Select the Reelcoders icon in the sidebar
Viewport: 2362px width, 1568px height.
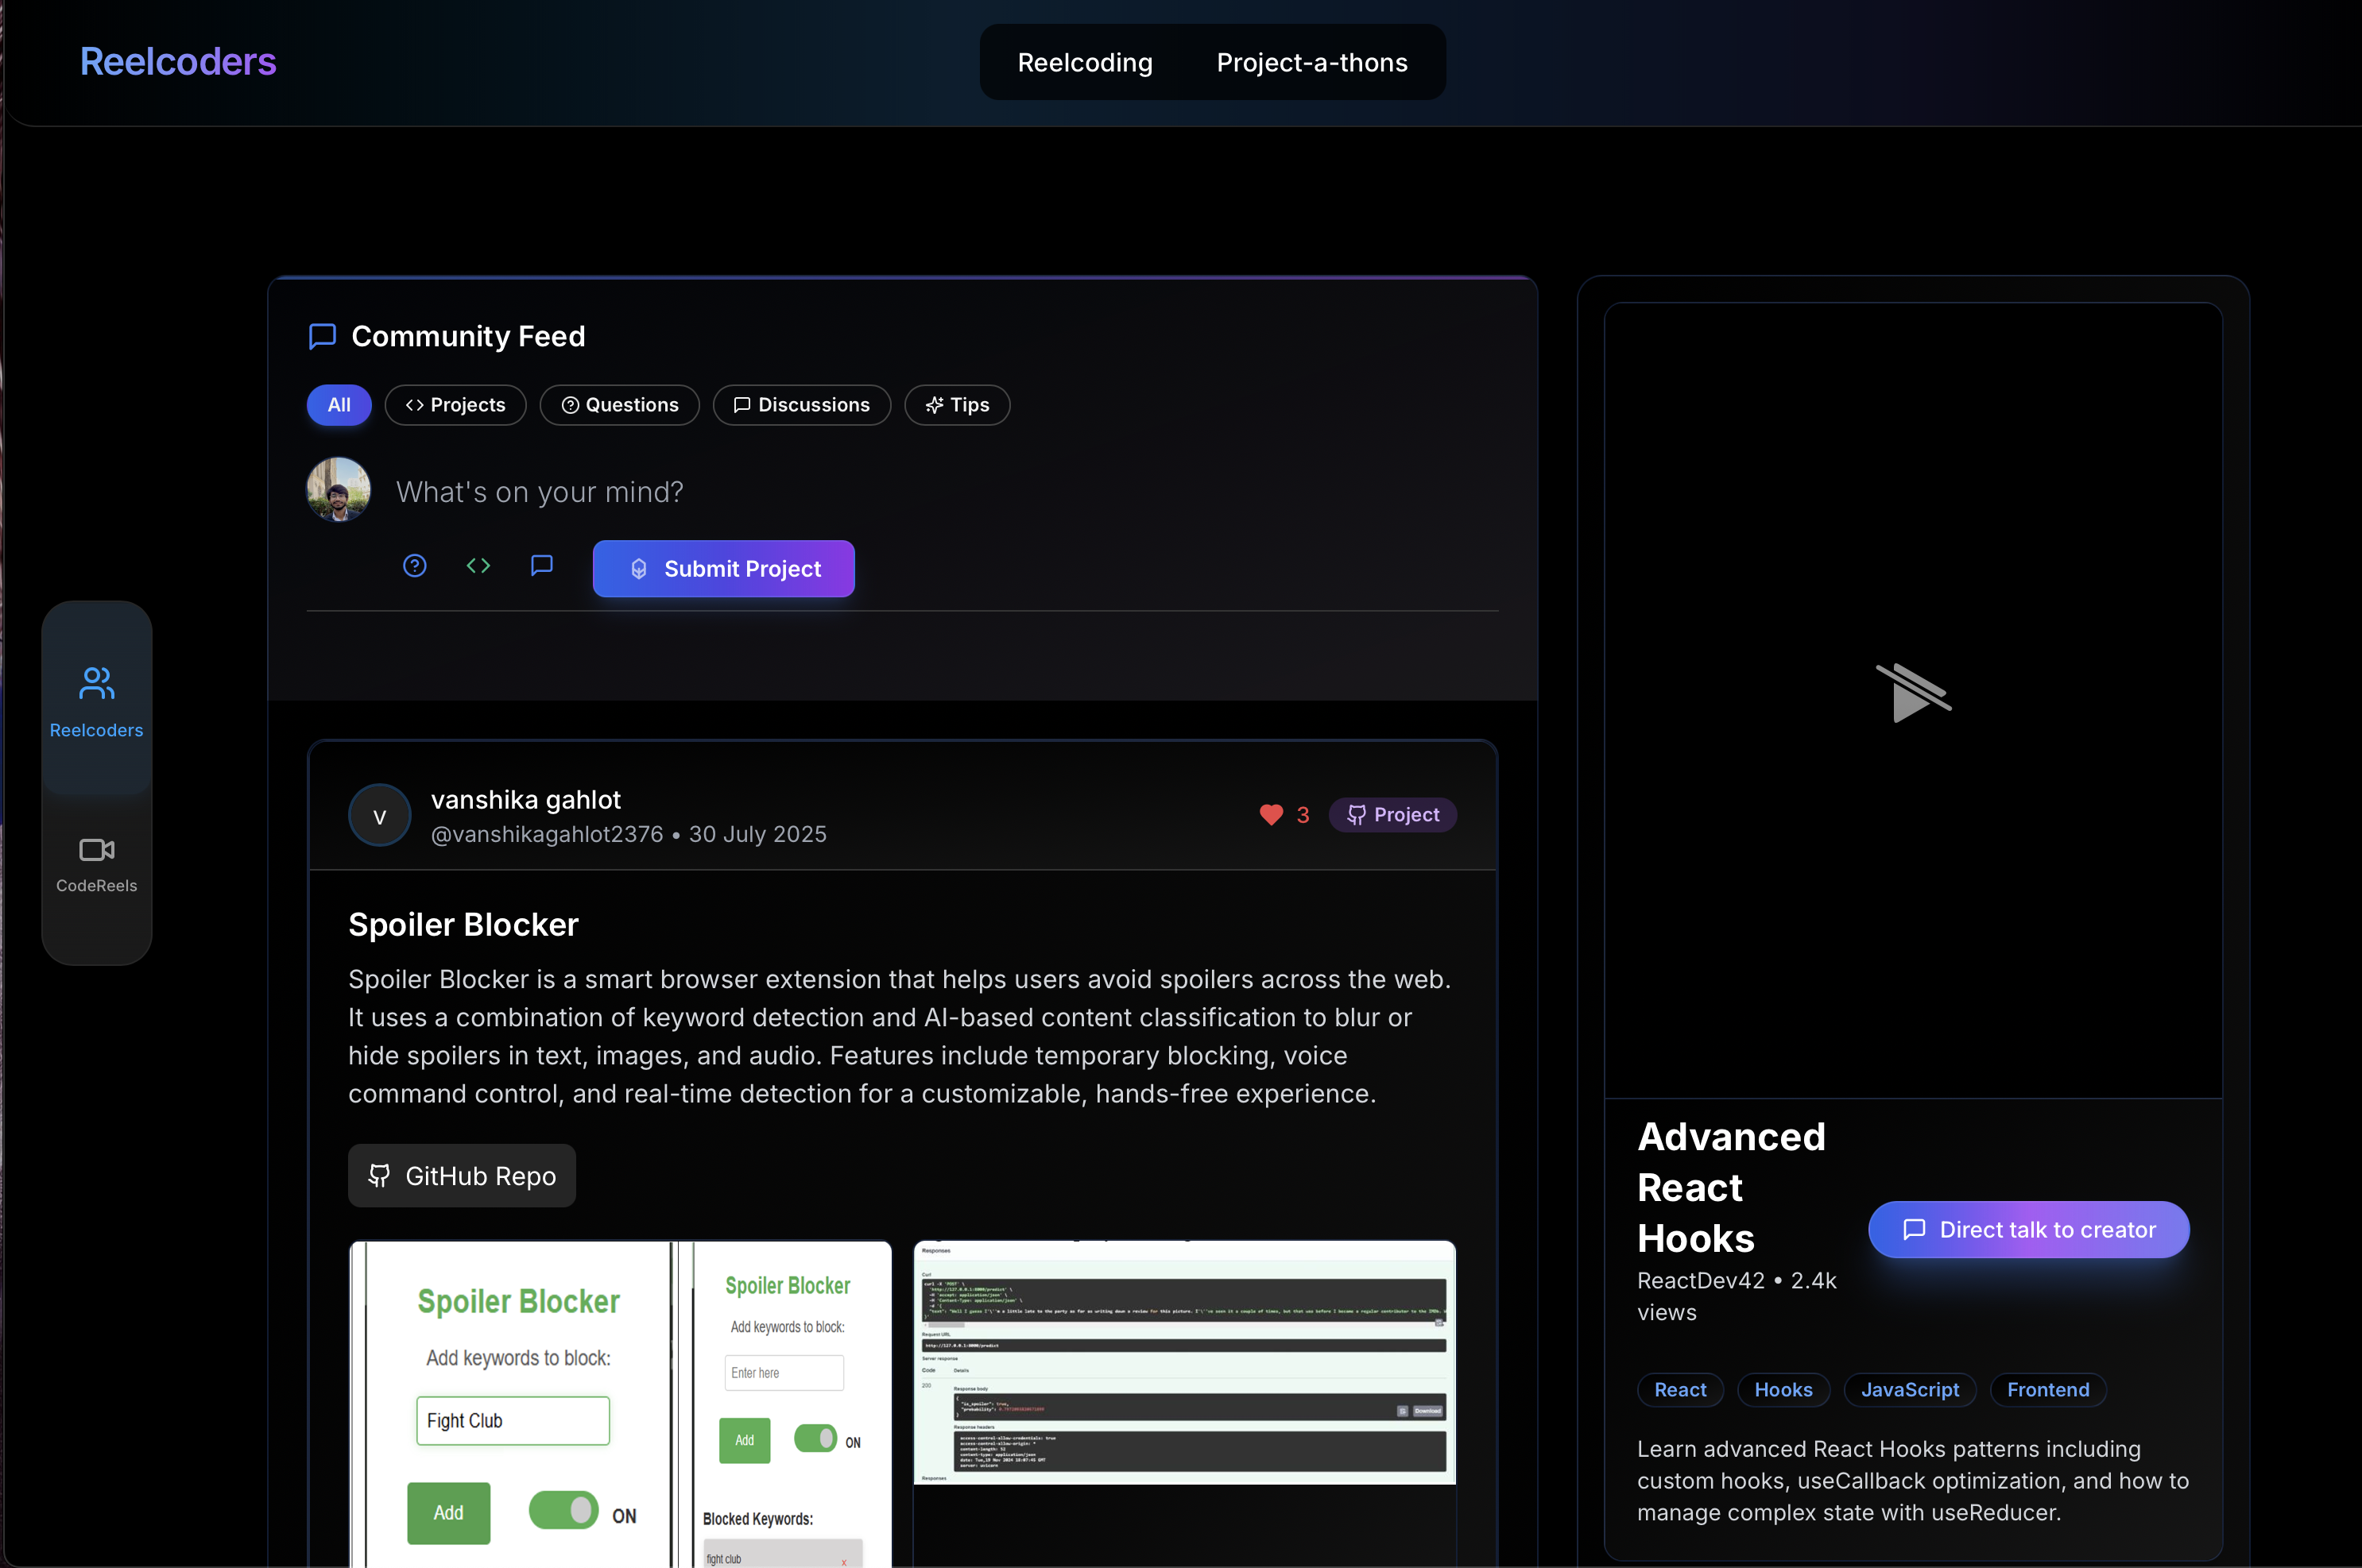[x=96, y=683]
